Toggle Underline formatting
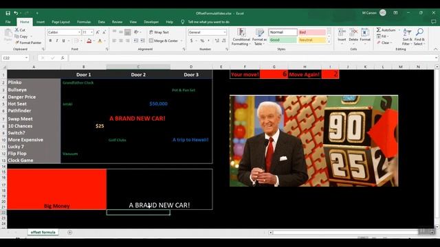 pos(64,41)
